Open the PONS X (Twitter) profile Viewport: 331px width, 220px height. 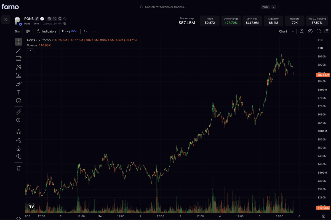55,19
